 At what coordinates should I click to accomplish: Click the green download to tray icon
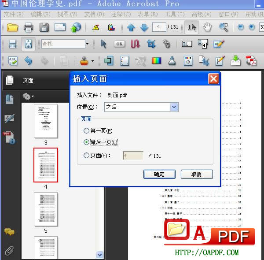tap(235, 61)
